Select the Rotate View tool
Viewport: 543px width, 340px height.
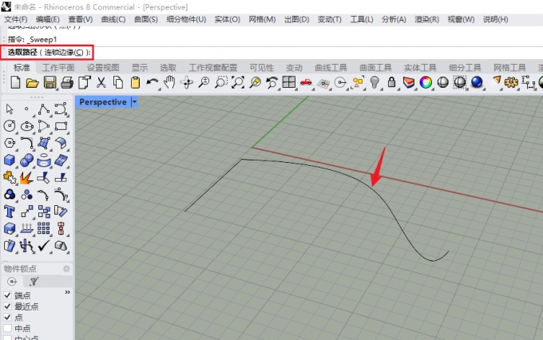click(x=187, y=83)
